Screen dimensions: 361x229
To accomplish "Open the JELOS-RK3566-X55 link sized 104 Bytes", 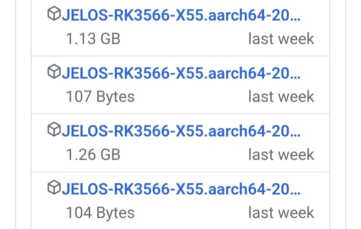I will 181,189.
